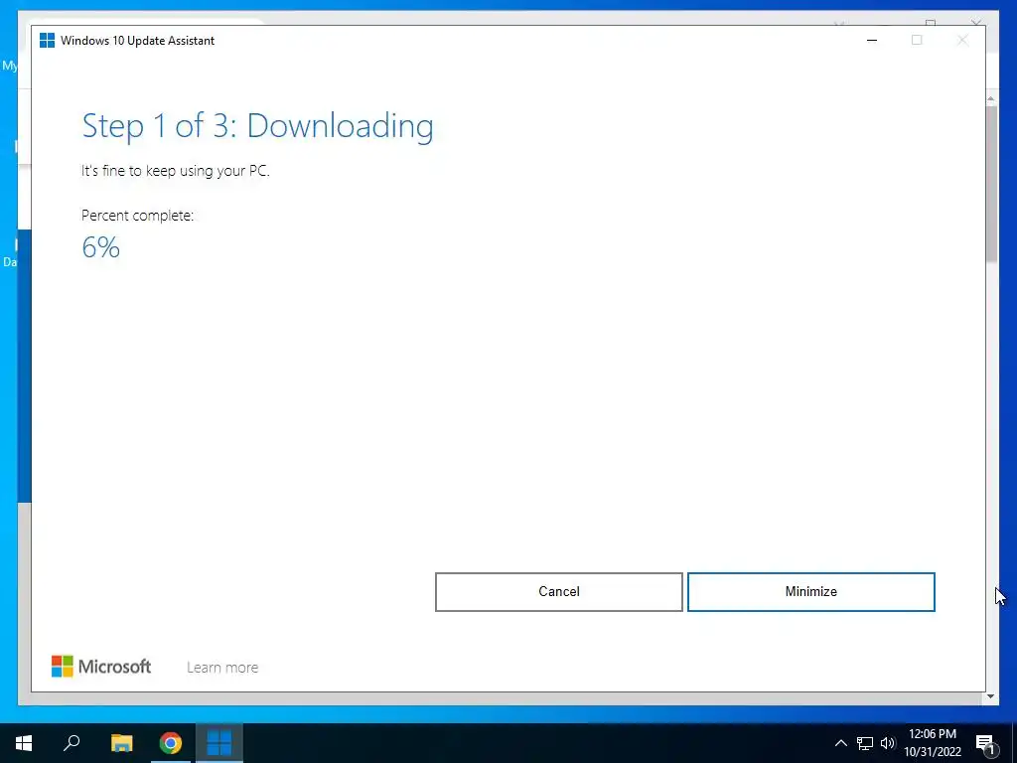Cancel the Windows 10 update download
Viewport: 1017px width, 763px height.
[x=558, y=592]
